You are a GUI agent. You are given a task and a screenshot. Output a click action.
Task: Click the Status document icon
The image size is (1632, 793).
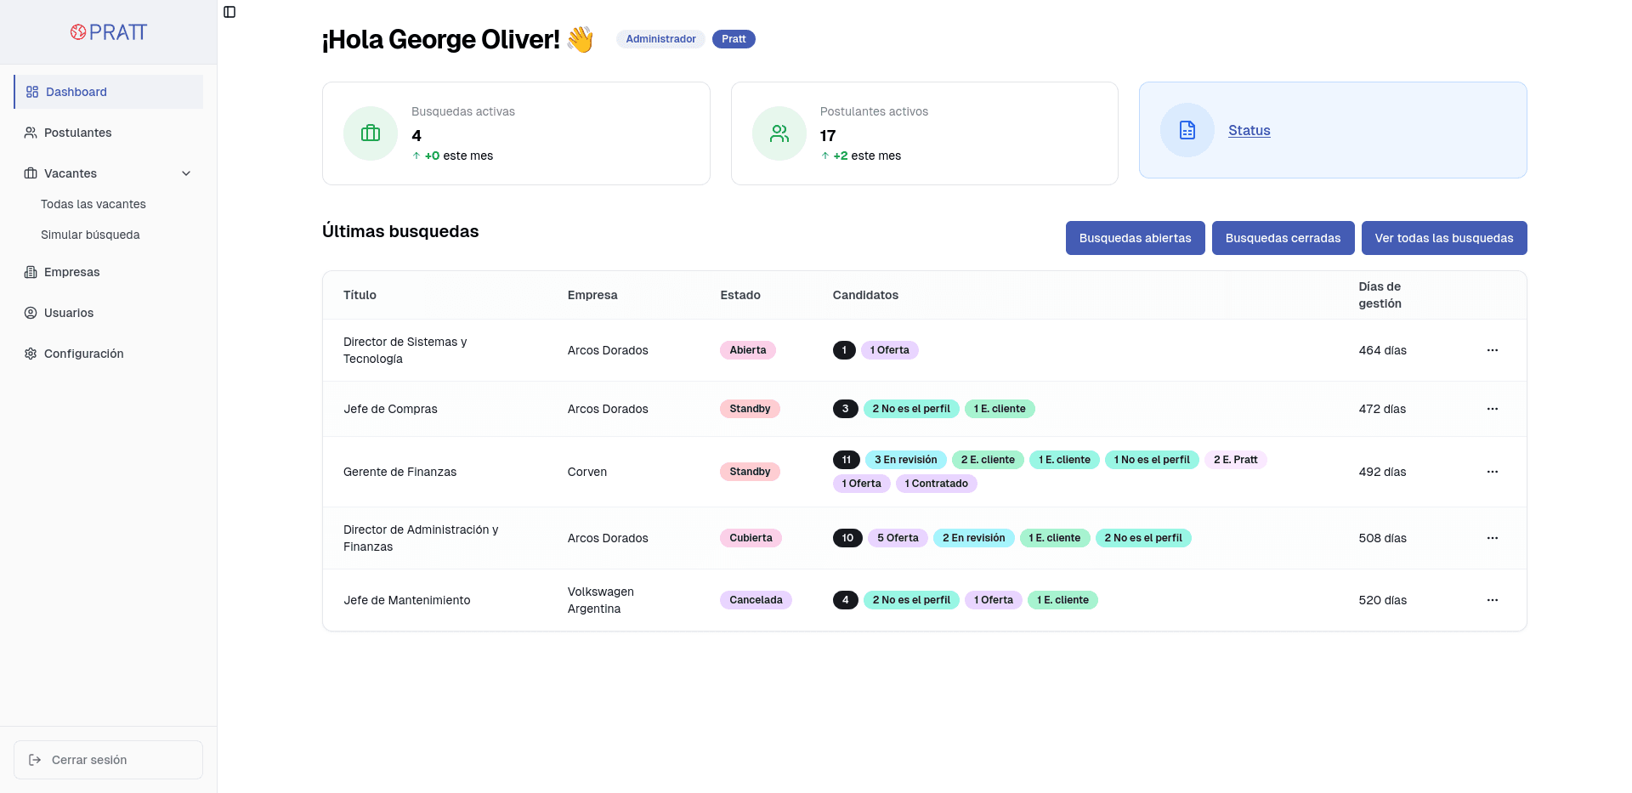(1186, 130)
